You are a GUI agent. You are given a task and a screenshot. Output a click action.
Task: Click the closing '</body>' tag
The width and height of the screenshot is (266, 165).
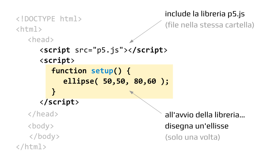pos(44,137)
